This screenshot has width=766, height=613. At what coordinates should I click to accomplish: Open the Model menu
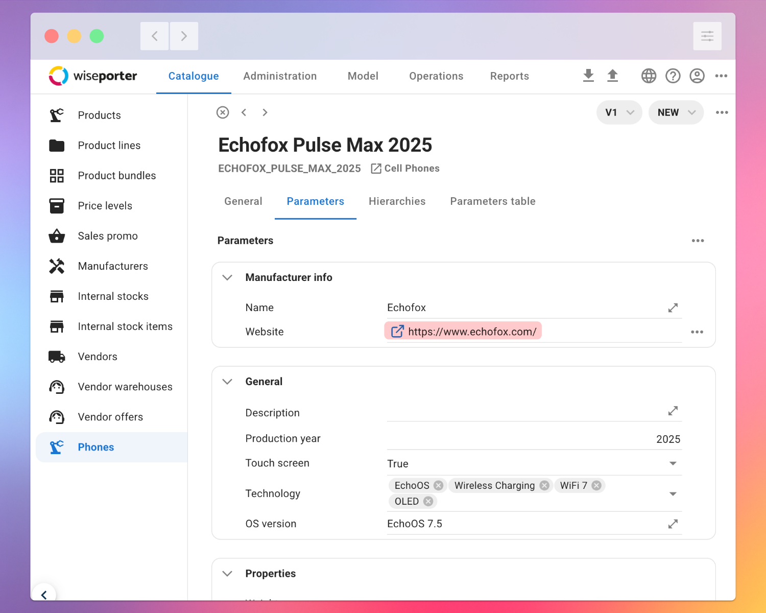tap(363, 76)
